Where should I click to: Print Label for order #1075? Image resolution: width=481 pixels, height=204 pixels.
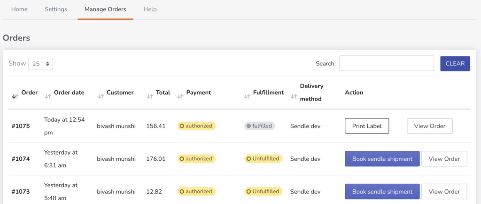pos(367,126)
